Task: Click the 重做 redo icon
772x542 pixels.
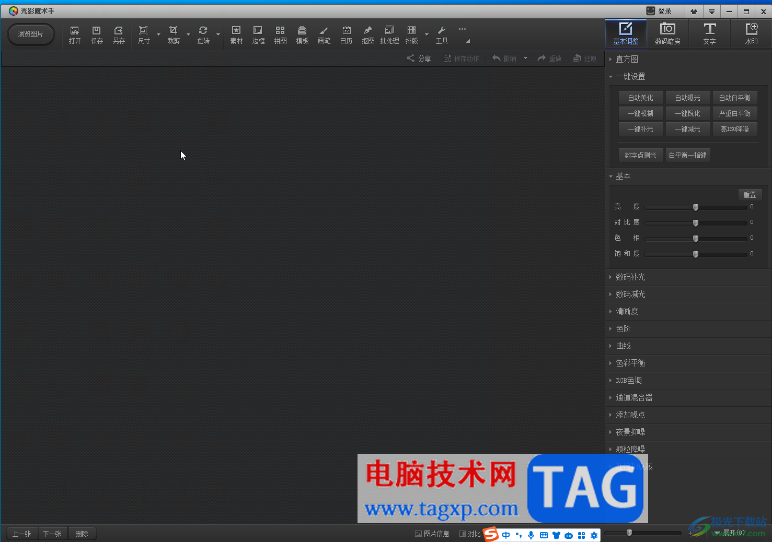Action: point(549,58)
